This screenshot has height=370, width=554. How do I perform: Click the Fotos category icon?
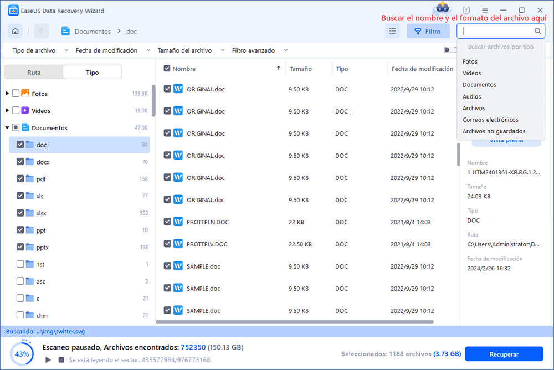click(x=25, y=93)
